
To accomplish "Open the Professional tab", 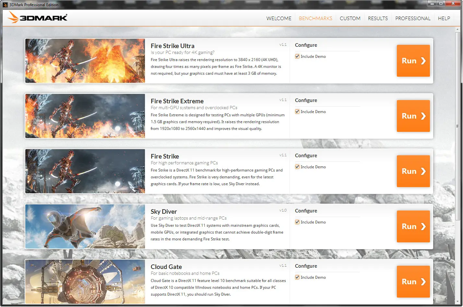I will point(413,19).
